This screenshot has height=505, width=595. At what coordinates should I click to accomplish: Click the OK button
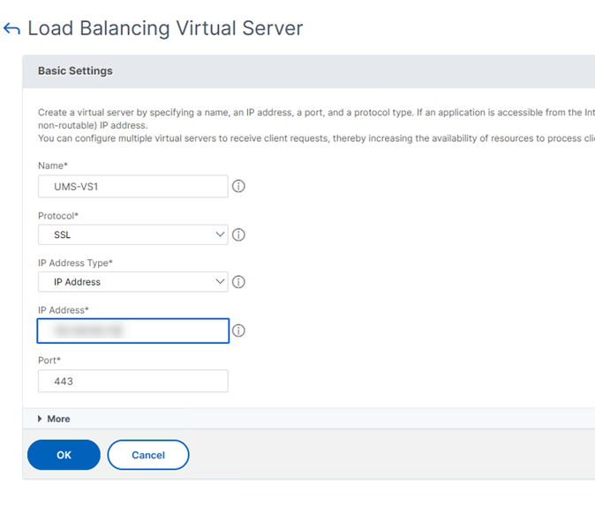[x=64, y=455]
